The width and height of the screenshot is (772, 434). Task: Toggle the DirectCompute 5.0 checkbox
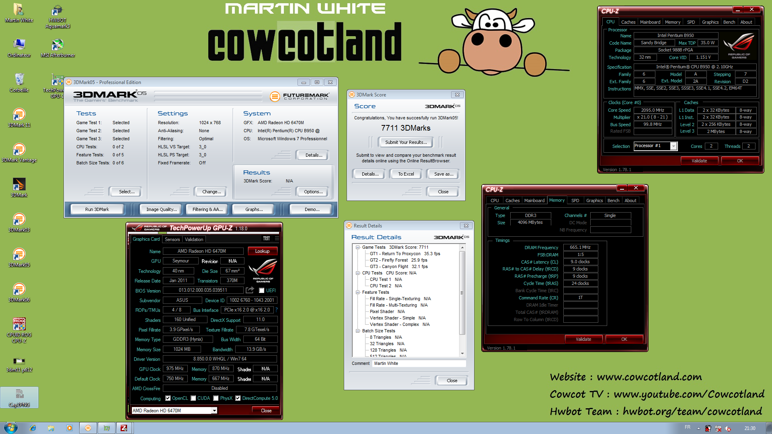click(238, 398)
